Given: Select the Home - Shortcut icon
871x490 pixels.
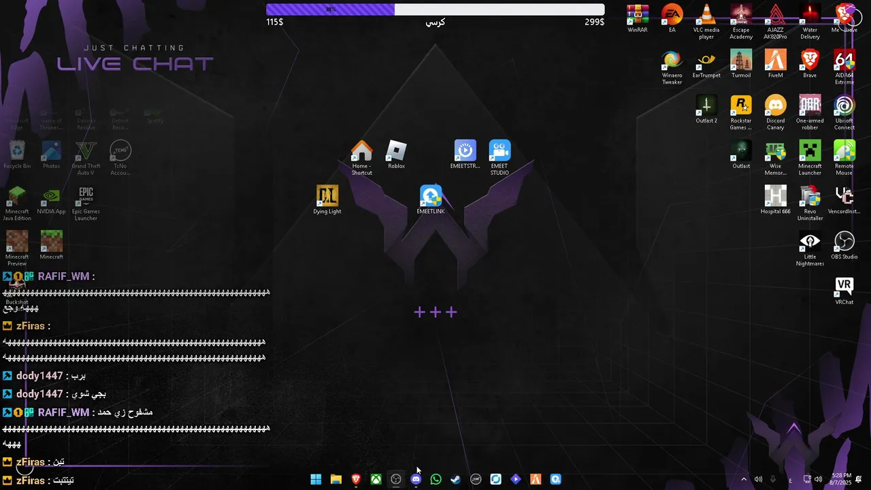Looking at the screenshot, I should click(361, 159).
